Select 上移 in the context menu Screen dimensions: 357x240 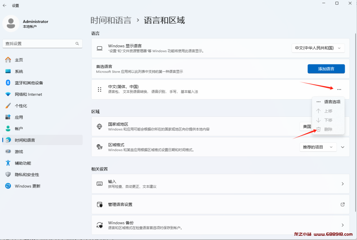328,111
